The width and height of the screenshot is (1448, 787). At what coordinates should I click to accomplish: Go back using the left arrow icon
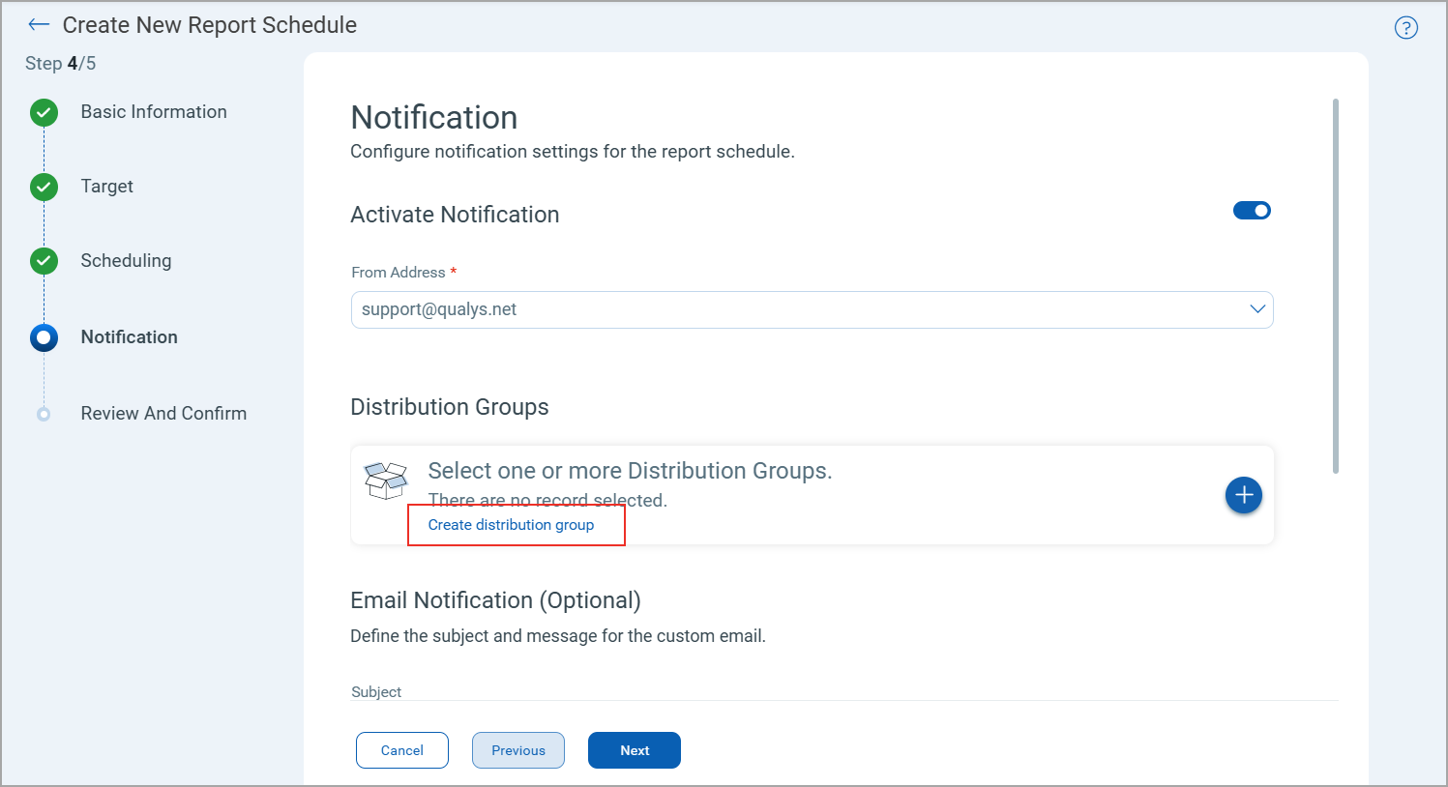tap(39, 25)
